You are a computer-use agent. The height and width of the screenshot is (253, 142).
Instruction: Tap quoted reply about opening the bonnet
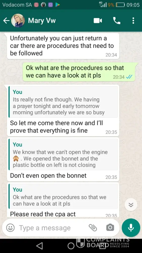(x=63, y=154)
